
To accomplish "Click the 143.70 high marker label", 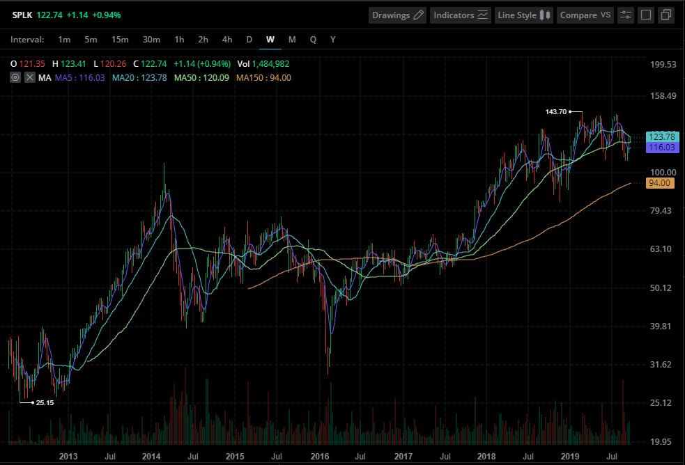I will tap(555, 111).
